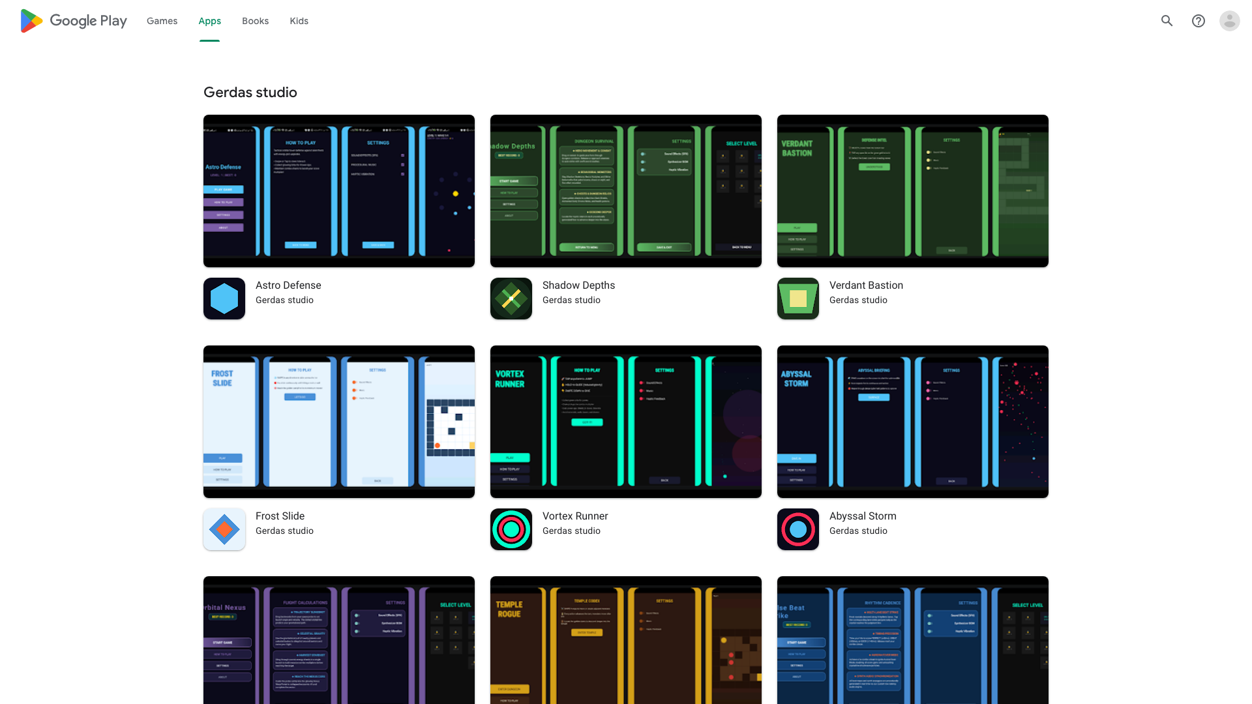Image resolution: width=1252 pixels, height=704 pixels.
Task: Click the Vortex Runner ring app icon
Action: [x=511, y=529]
